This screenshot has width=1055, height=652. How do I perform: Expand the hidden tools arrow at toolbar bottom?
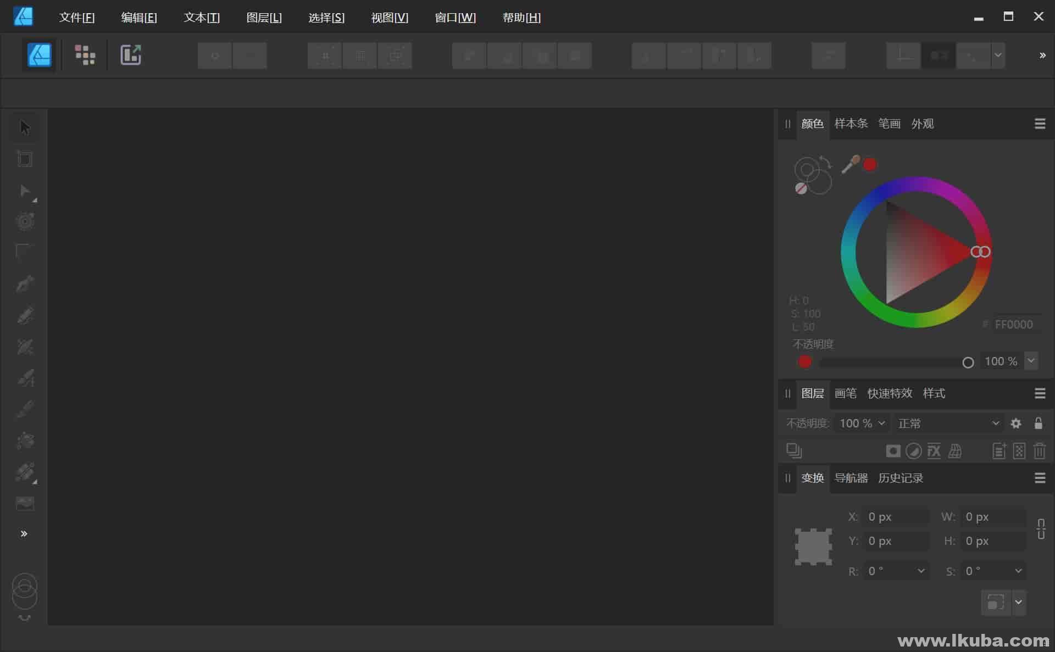point(24,533)
